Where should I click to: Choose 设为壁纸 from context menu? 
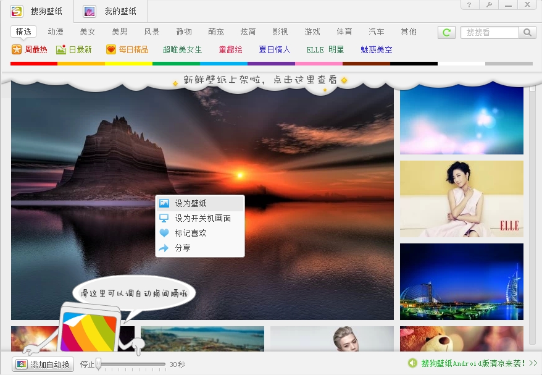coord(191,203)
